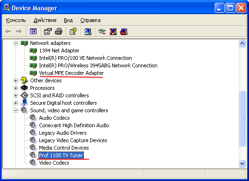Click the scrollbar up arrow
This screenshot has width=249, height=181.
tap(242, 43)
